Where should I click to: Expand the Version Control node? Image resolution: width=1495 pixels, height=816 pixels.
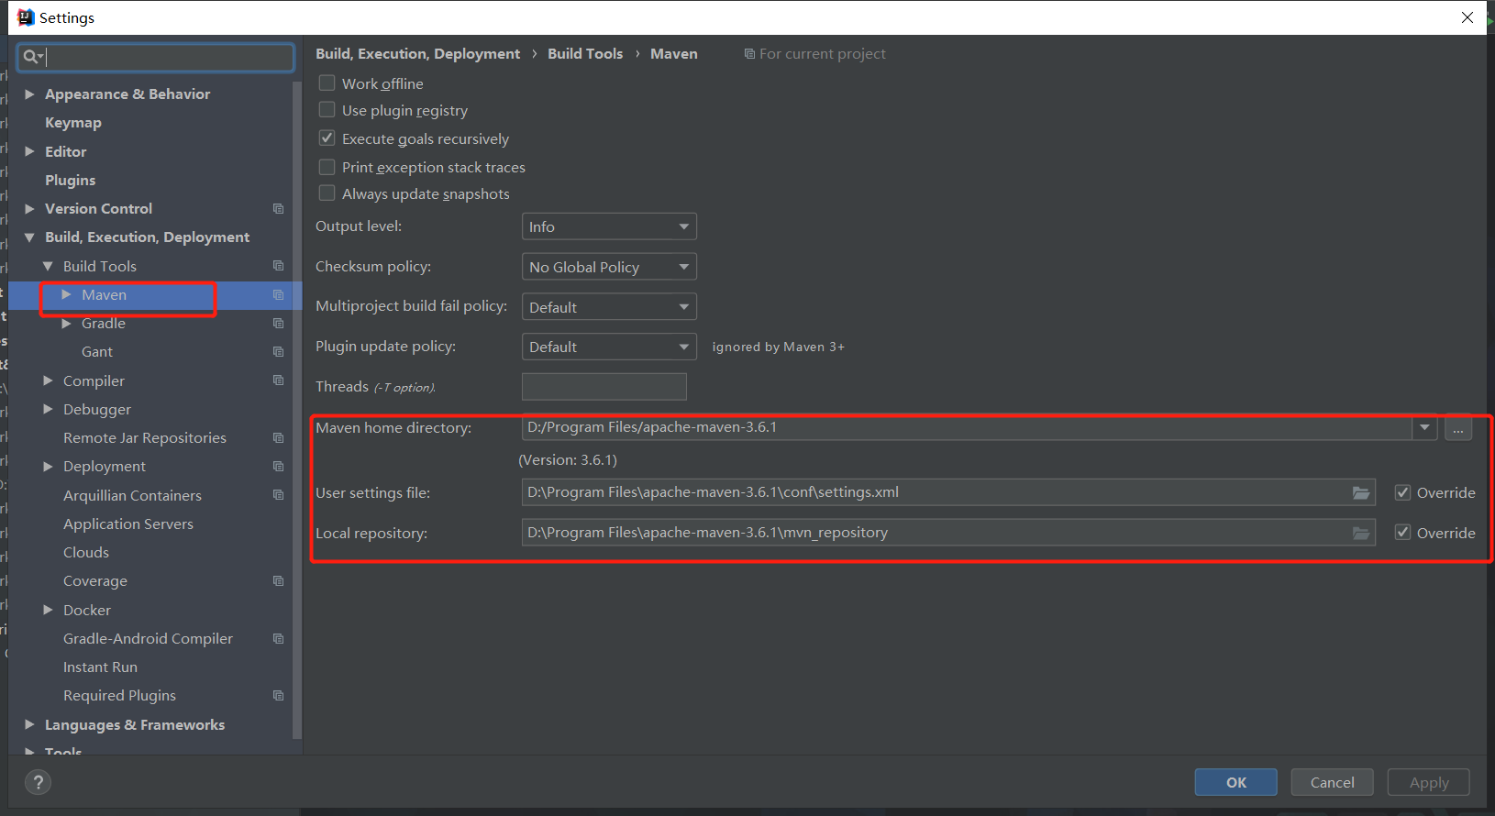click(29, 209)
